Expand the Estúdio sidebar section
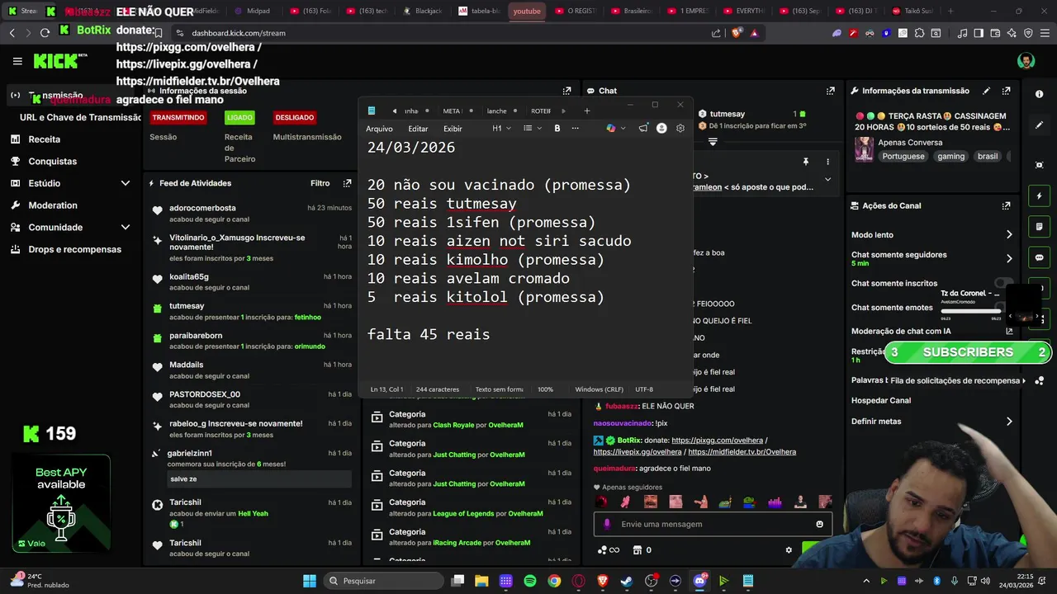This screenshot has height=594, width=1057. tap(126, 183)
